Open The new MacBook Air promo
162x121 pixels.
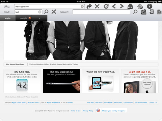[61, 81]
